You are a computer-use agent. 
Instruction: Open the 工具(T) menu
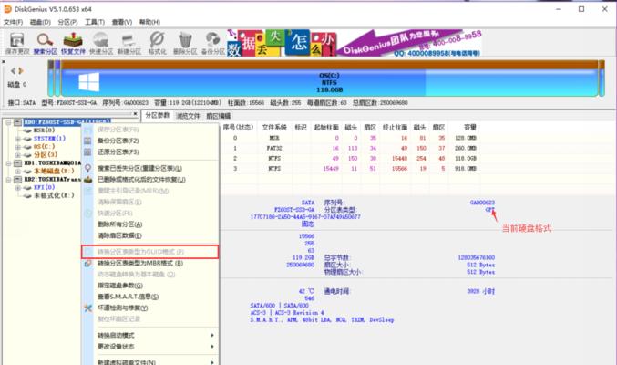click(95, 22)
